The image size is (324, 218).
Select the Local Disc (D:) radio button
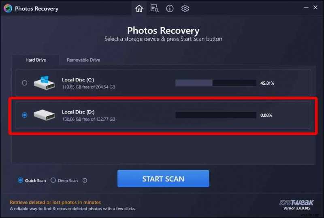point(24,115)
